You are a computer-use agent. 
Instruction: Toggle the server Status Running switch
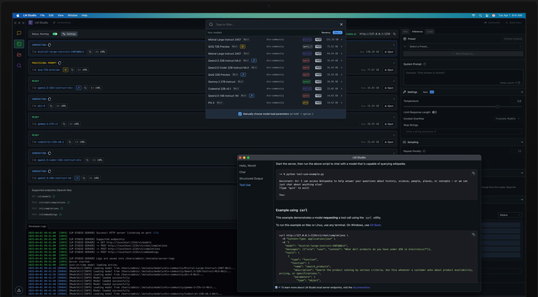[x=55, y=34]
